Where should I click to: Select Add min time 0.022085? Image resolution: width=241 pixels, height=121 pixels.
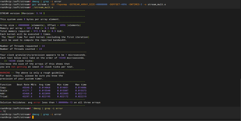click(x=63, y=94)
